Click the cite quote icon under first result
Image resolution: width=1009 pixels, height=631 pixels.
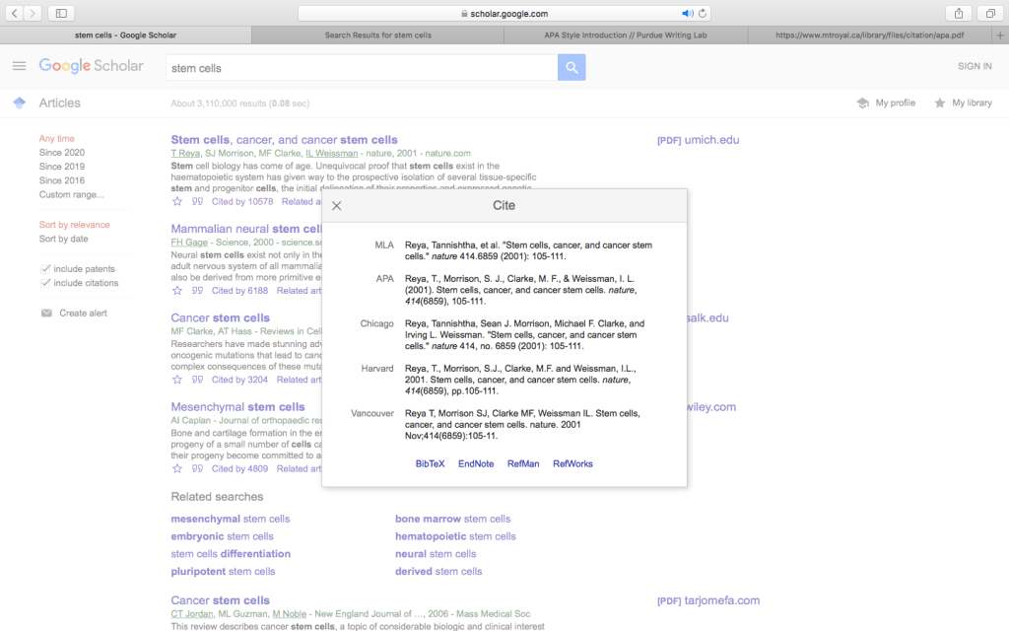[x=197, y=201]
